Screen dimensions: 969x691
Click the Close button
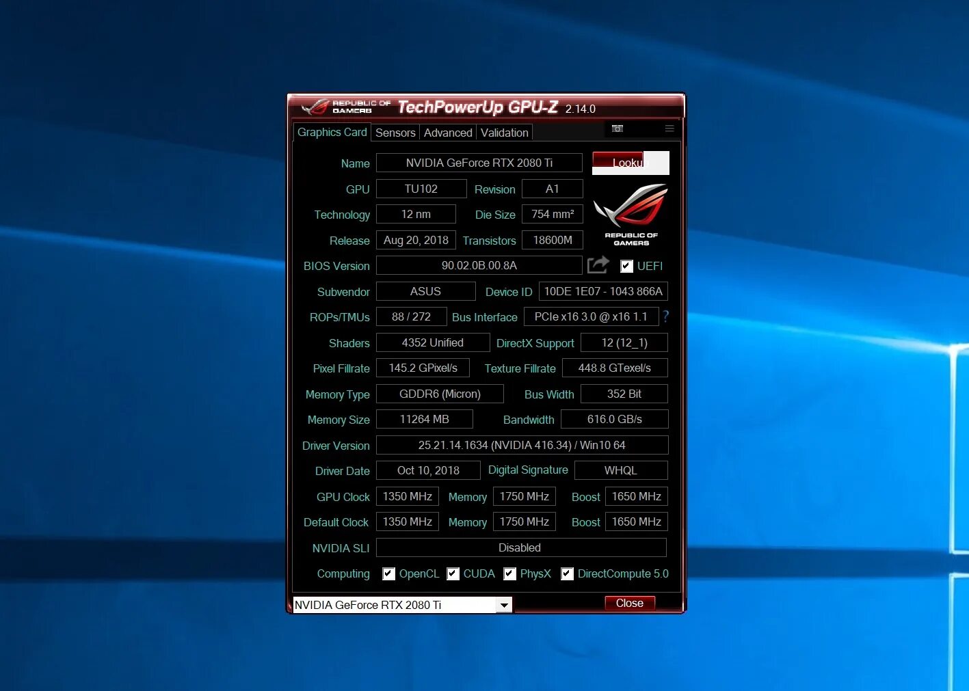click(x=630, y=603)
